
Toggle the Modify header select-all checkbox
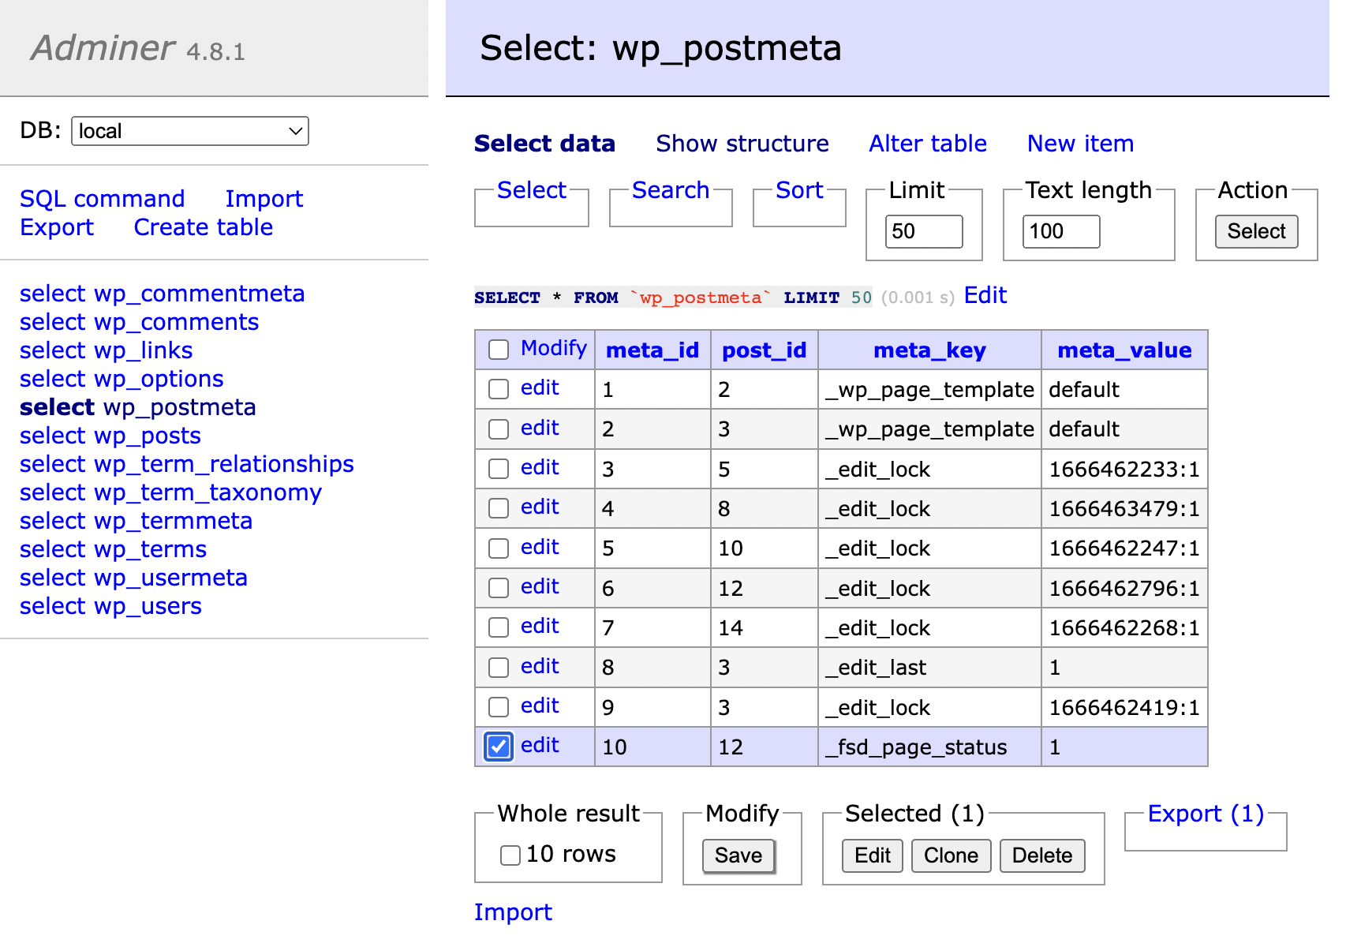(x=499, y=350)
